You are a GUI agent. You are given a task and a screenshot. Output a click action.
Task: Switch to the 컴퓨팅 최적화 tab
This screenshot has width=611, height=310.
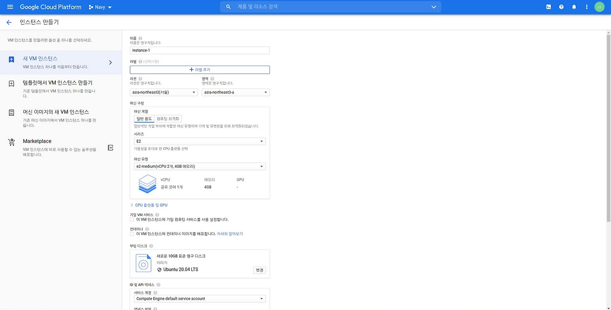168,118
